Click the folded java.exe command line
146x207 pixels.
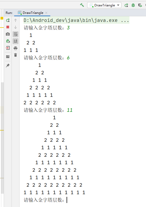tap(76, 20)
